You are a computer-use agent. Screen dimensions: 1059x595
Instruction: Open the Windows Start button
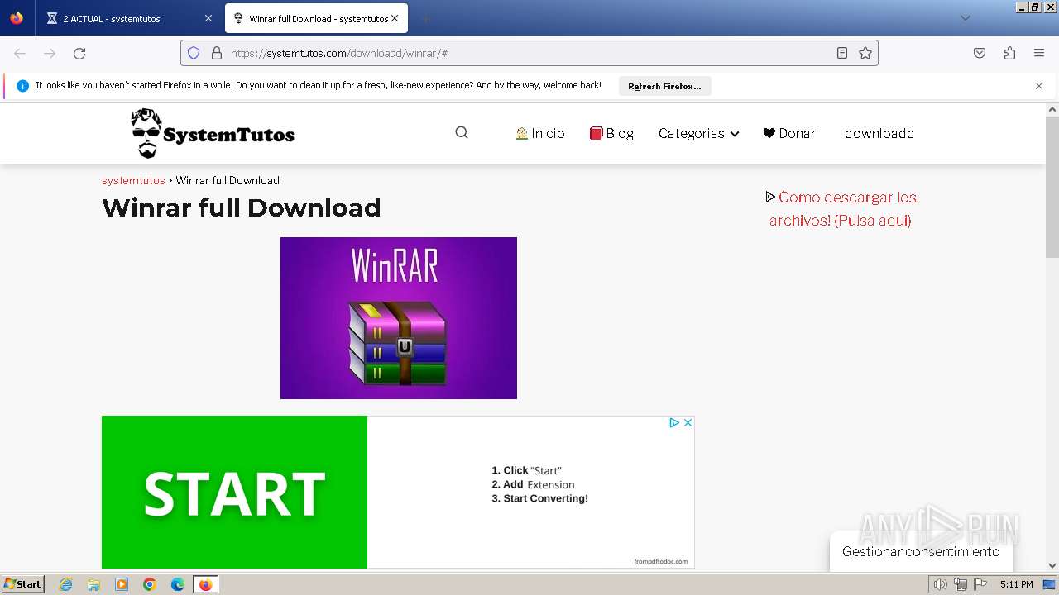click(x=23, y=583)
